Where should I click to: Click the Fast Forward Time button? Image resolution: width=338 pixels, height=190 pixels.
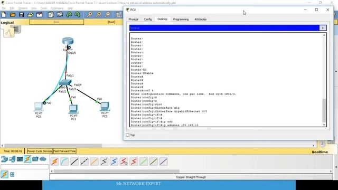[64, 151]
